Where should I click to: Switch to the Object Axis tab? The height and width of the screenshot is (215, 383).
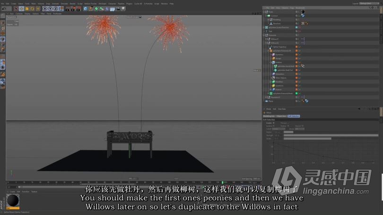(281, 116)
